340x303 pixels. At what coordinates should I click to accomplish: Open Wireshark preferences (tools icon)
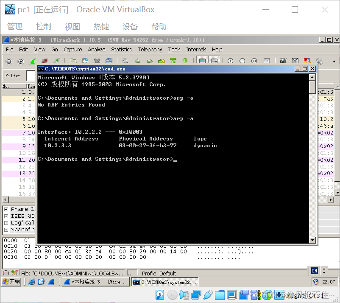(x=319, y=62)
